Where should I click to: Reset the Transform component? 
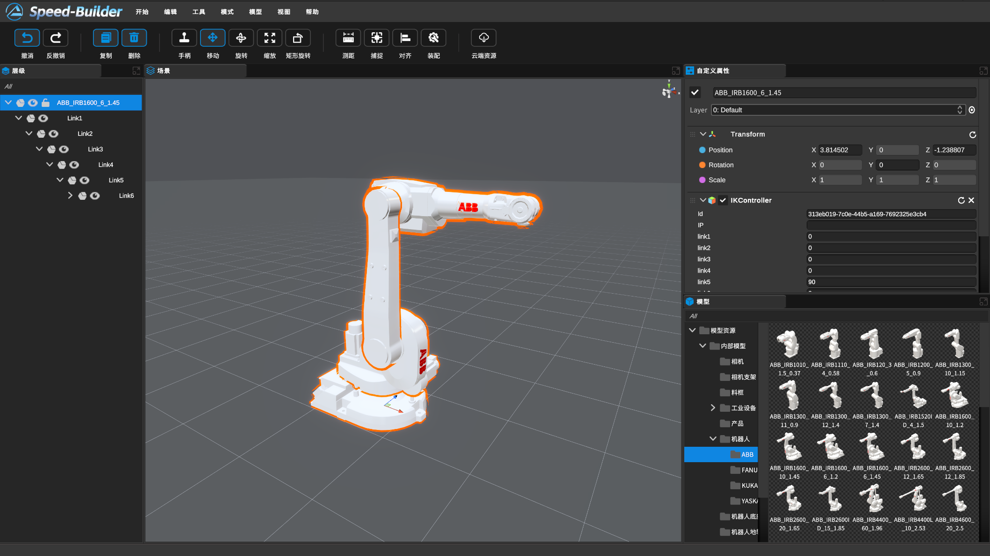973,134
